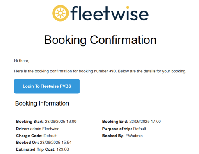Click booking number 390 in the message
199x154 pixels.
click(x=112, y=71)
